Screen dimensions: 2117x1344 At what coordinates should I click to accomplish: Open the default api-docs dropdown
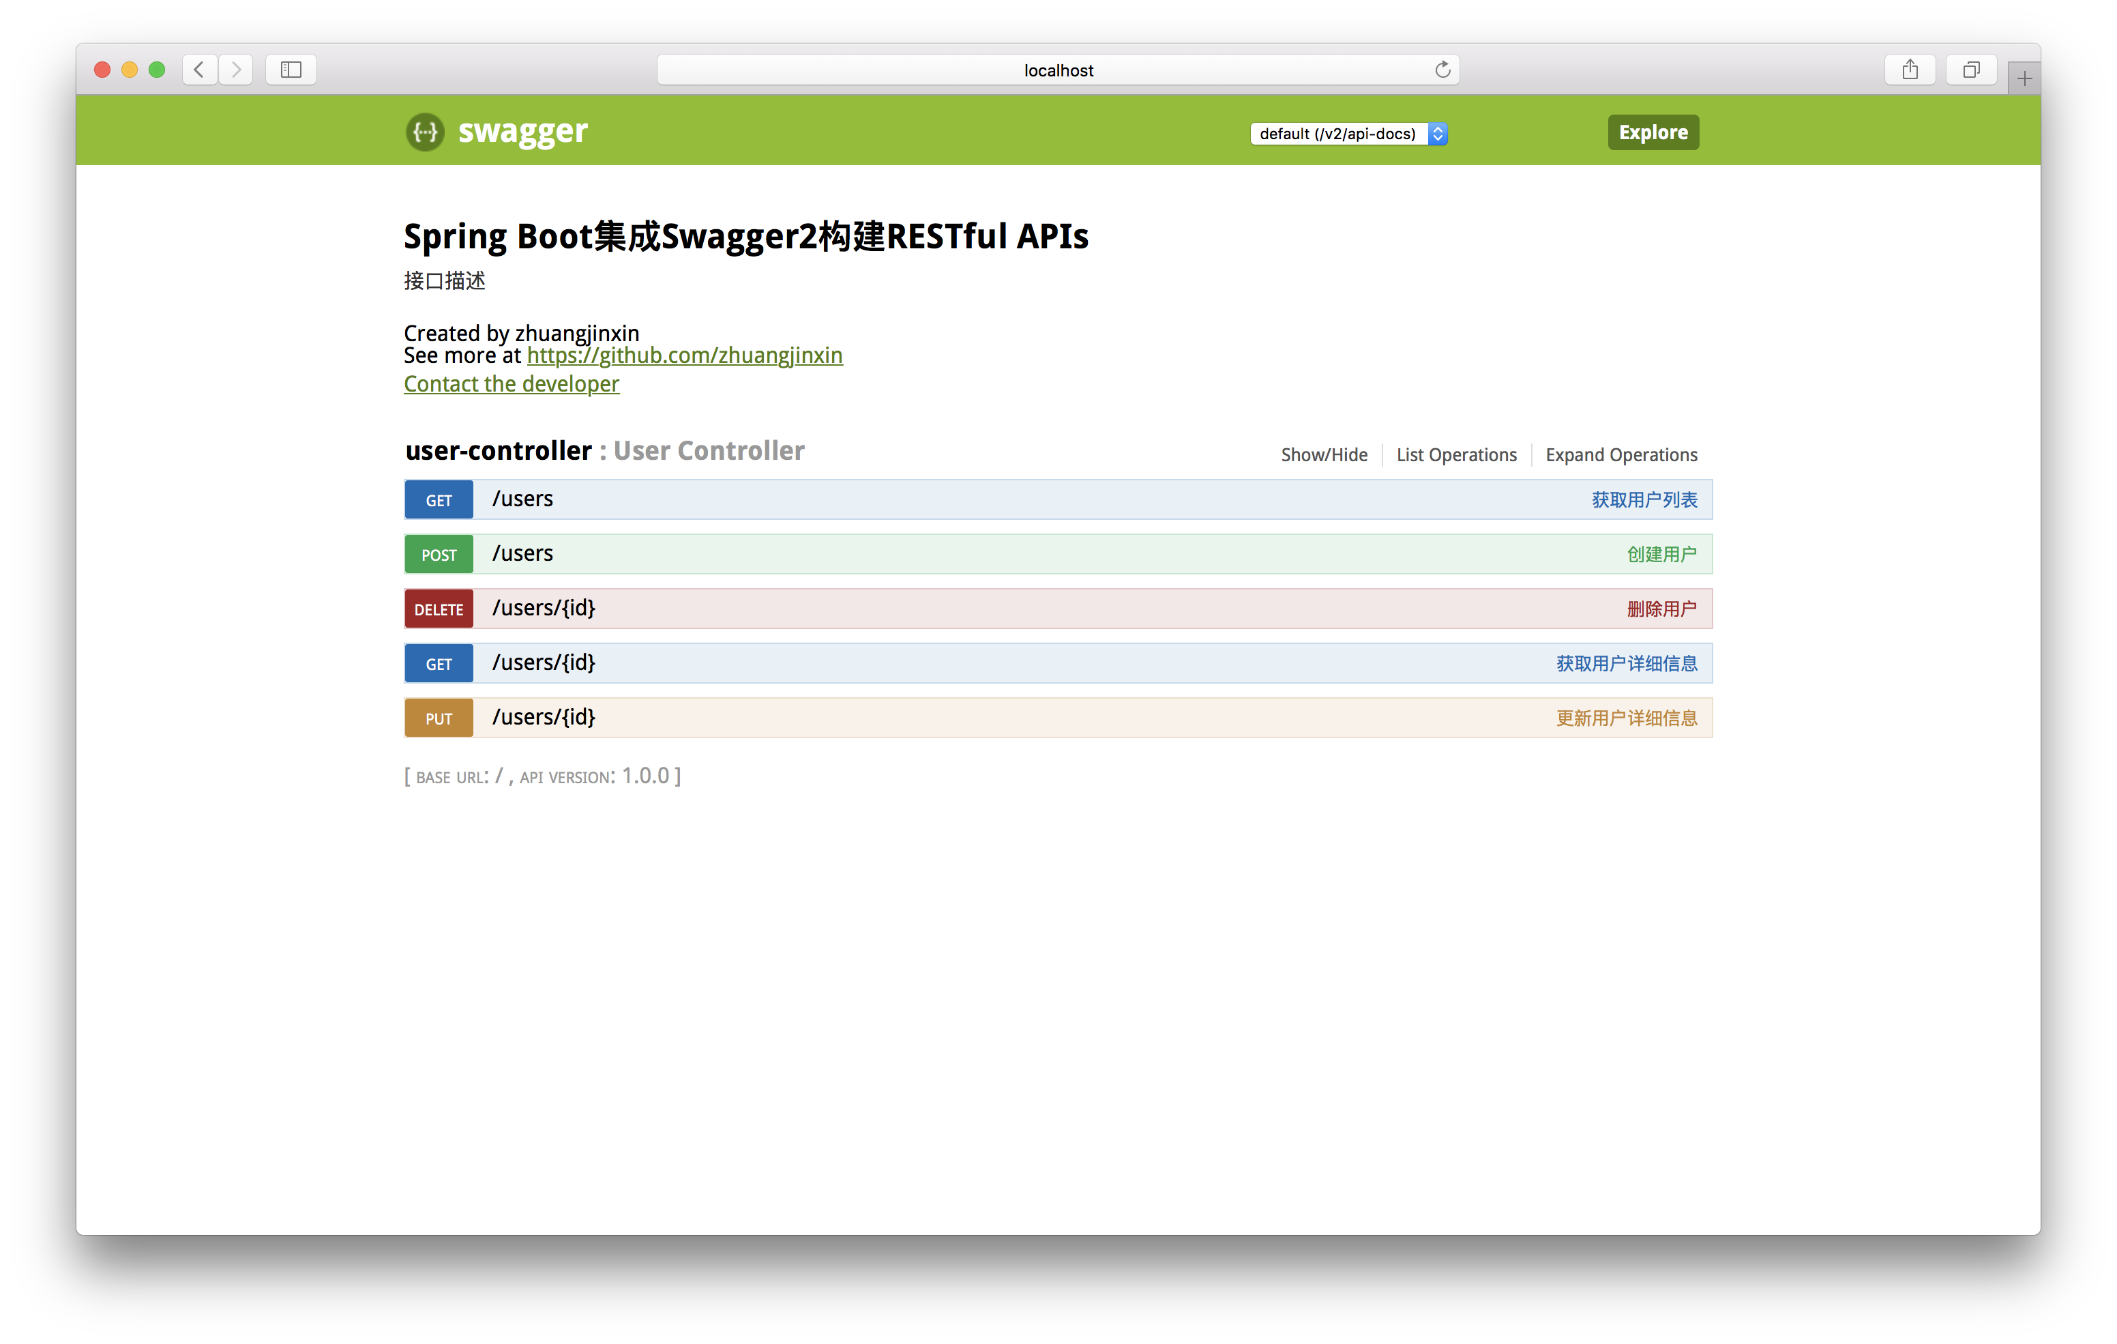(1348, 134)
